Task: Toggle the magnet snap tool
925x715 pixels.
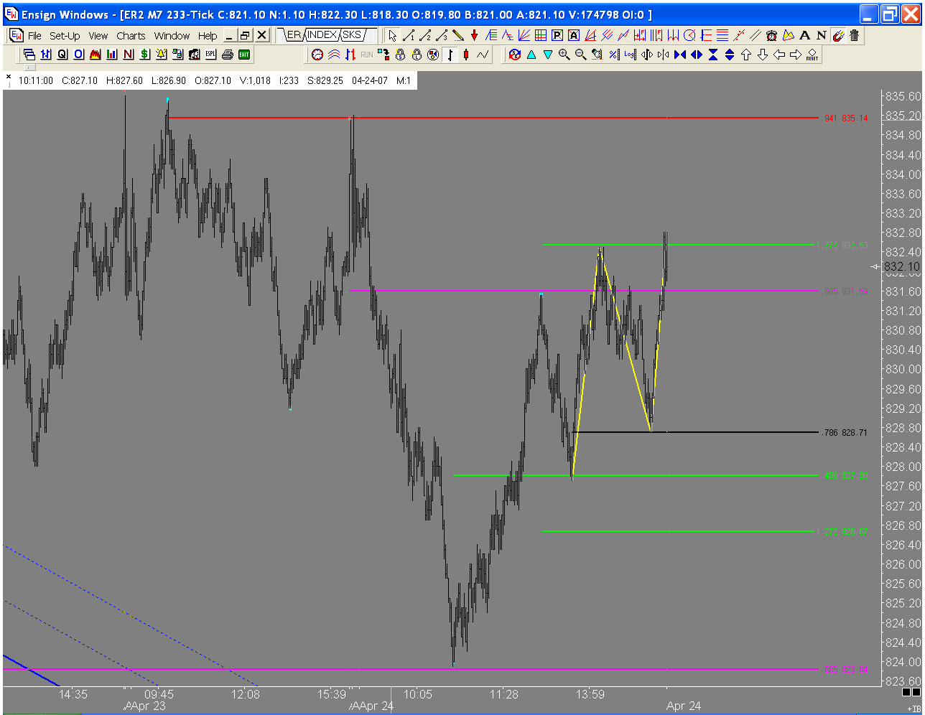Action: 837,35
